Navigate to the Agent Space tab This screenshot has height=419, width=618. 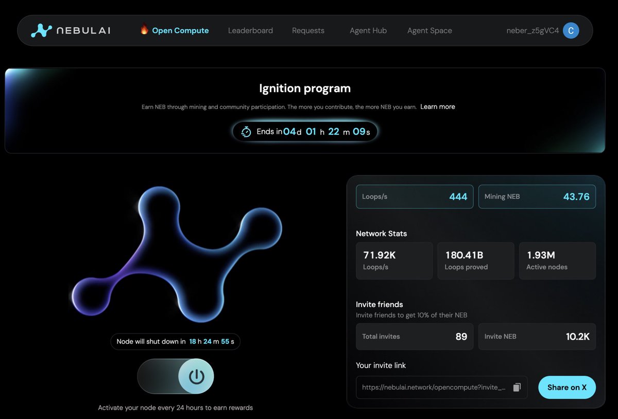(430, 30)
